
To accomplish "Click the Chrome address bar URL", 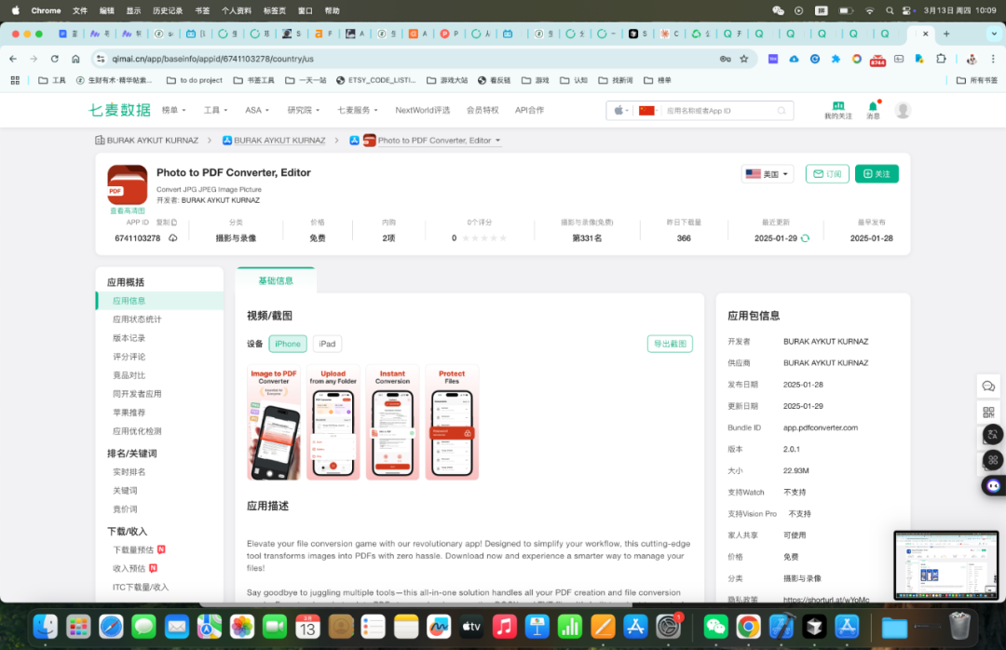I will 212,59.
